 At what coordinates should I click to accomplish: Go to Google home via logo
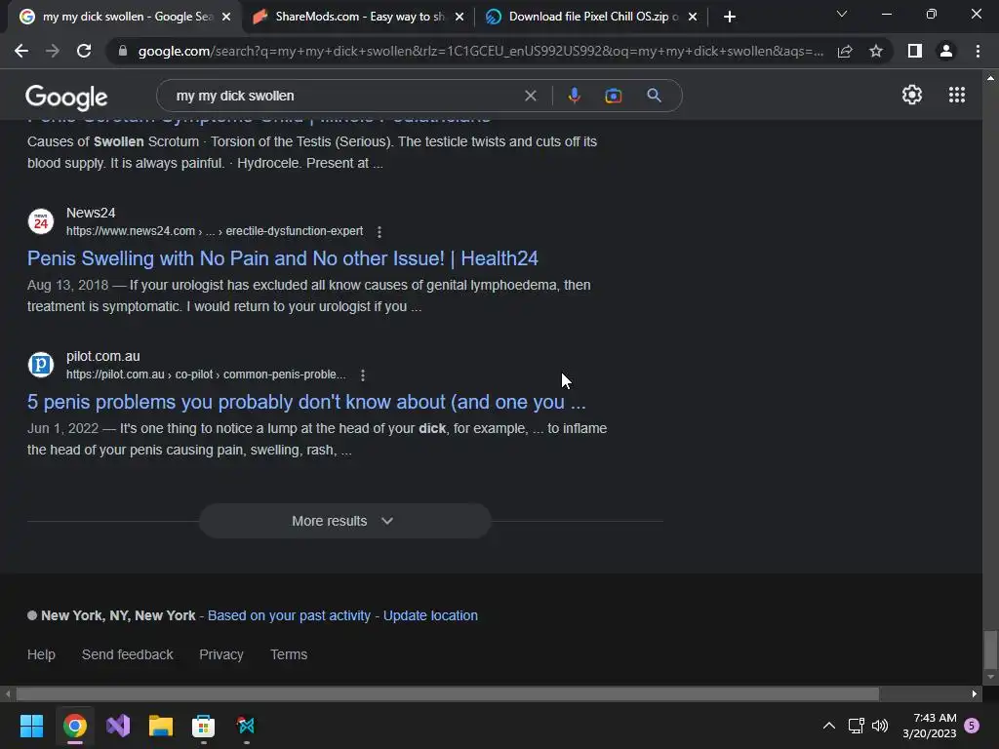(66, 97)
